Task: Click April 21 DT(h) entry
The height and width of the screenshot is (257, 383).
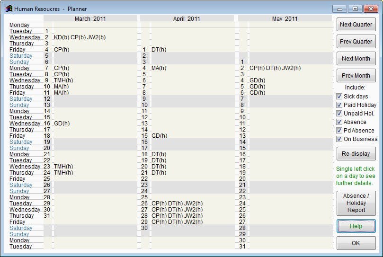Action: [x=159, y=172]
